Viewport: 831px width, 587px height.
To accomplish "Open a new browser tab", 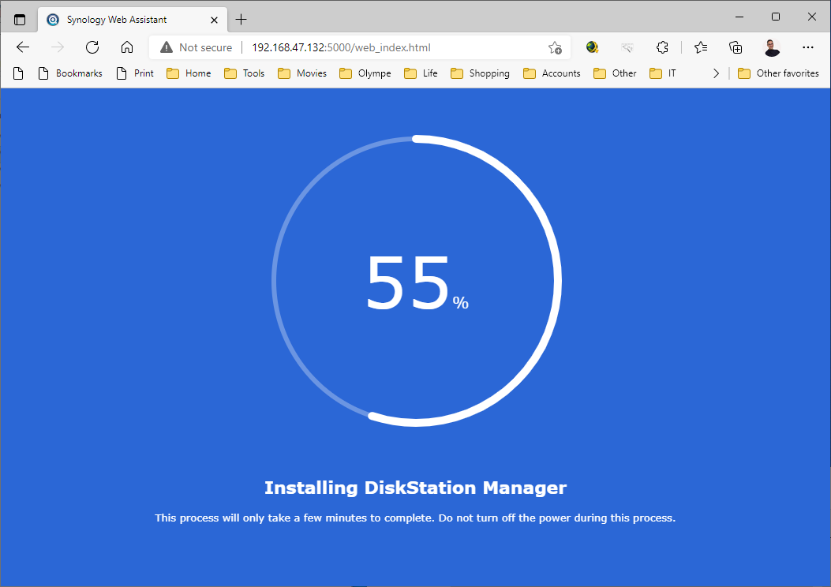I will tap(241, 20).
